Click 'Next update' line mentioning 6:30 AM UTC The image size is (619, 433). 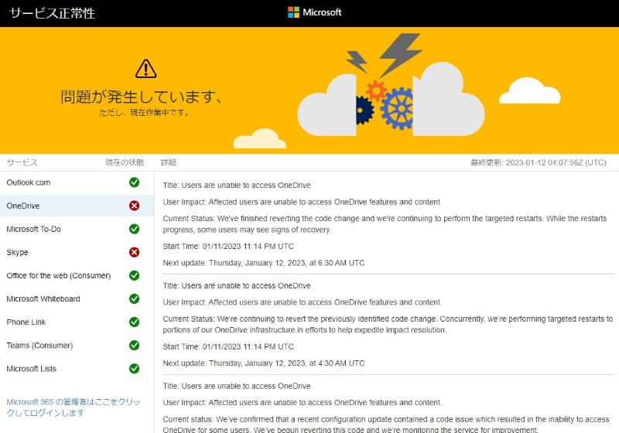point(264,263)
